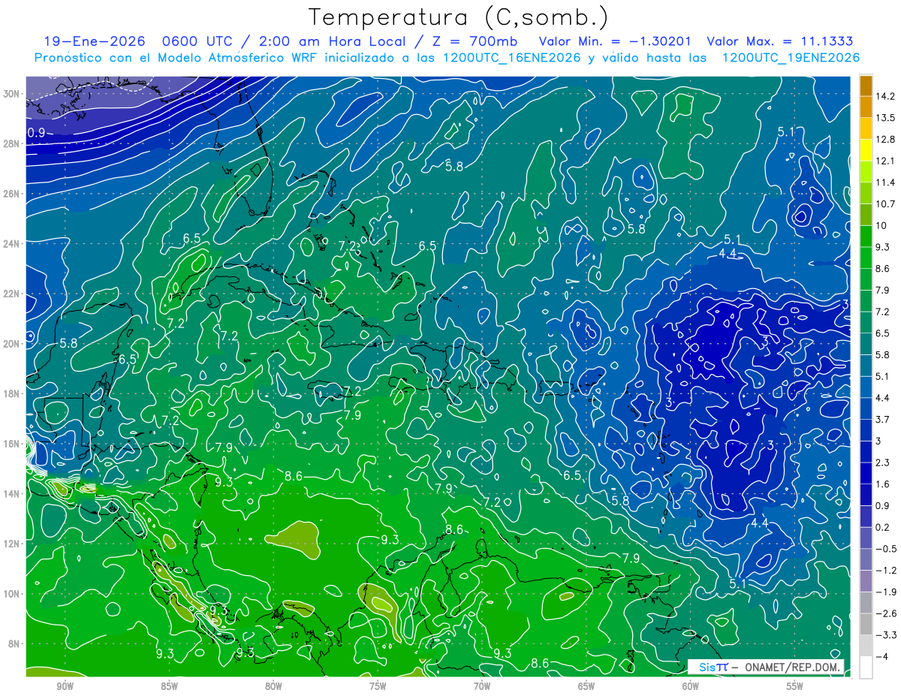Click the 30N latitude axis label
Viewport: 901px width, 696px height.
tap(13, 94)
